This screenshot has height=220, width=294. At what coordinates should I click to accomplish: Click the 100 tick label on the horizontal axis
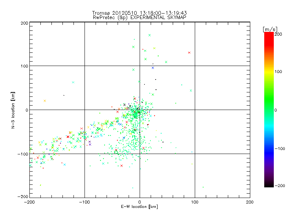point(195,202)
